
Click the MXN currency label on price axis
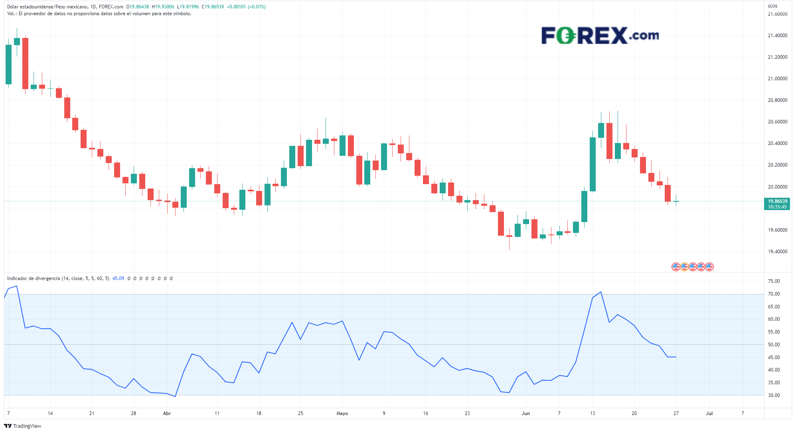tap(772, 6)
